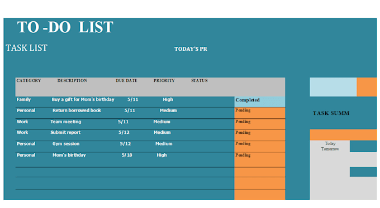
Task: Select 'Return borrowed book' description
Action: [x=77, y=110]
